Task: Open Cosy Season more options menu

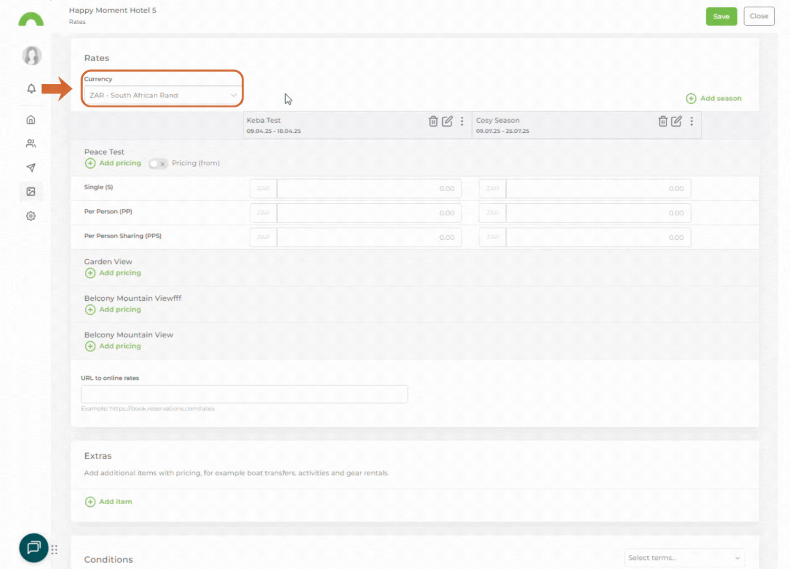Action: (692, 121)
